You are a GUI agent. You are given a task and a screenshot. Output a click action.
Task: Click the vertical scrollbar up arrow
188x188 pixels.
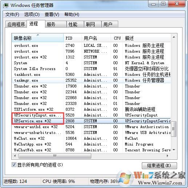coord(174,37)
